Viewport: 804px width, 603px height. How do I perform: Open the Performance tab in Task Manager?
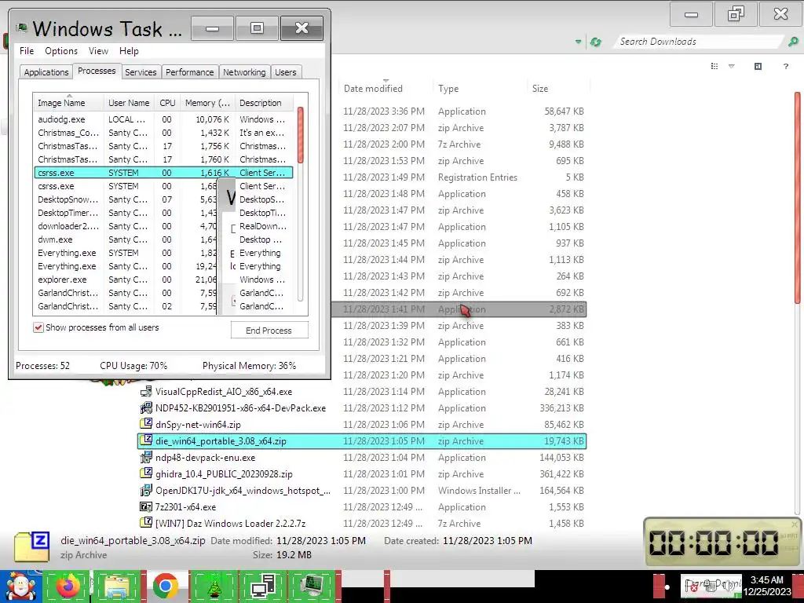pos(189,72)
